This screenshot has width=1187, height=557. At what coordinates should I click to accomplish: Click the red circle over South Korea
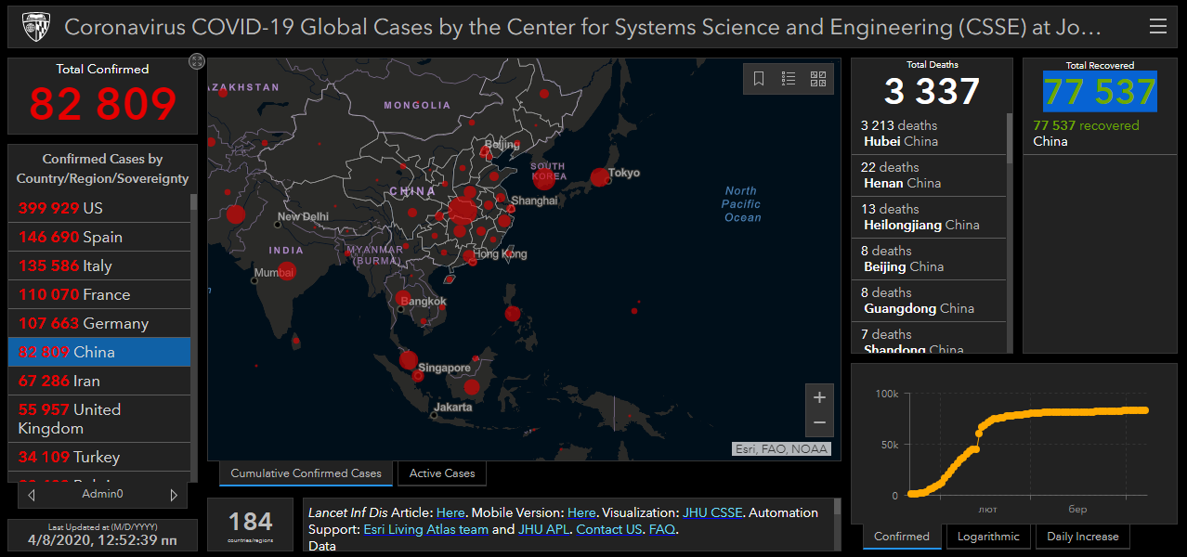pos(545,180)
